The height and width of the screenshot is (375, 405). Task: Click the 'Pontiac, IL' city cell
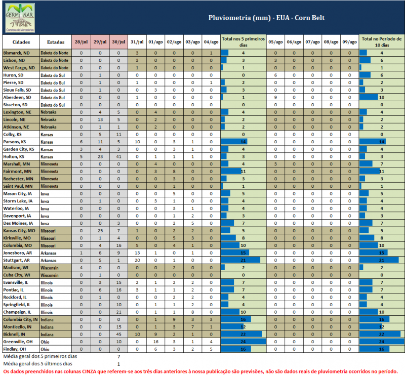point(21,290)
